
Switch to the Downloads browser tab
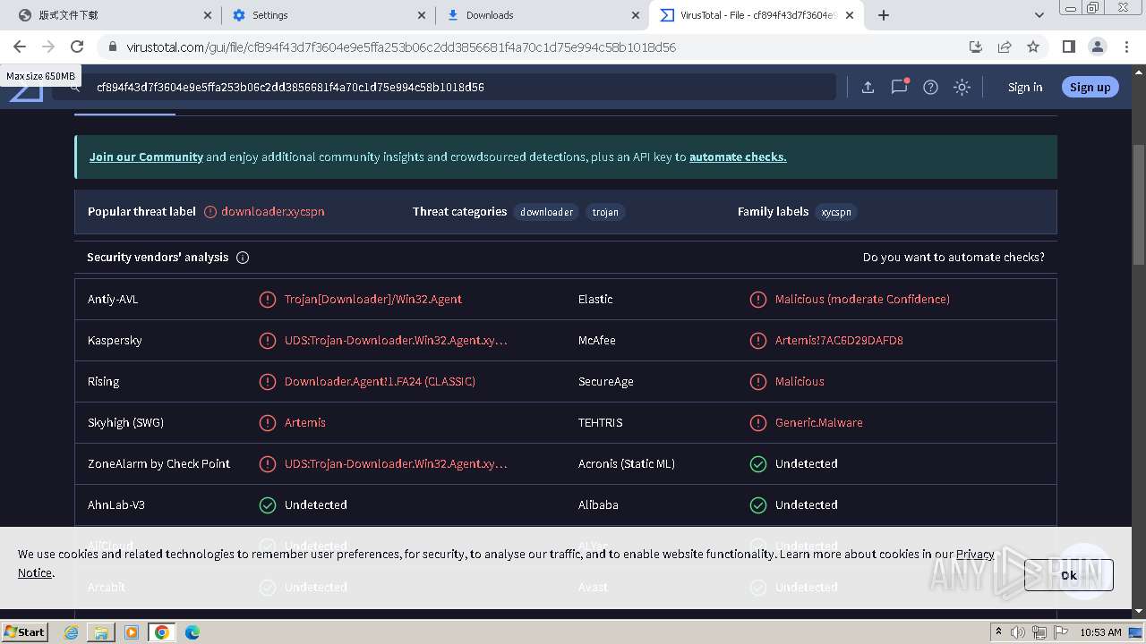tap(543, 15)
